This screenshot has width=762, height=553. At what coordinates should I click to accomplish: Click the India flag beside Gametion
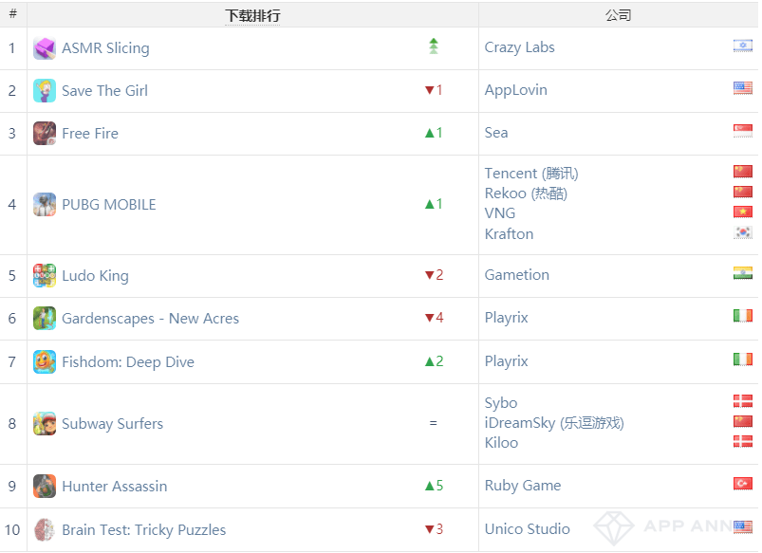coord(742,274)
